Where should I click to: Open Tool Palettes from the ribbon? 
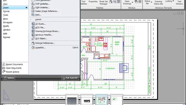tap(83, 3)
